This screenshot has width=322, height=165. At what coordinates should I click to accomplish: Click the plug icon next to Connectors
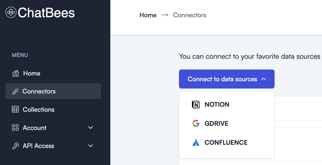(15, 91)
